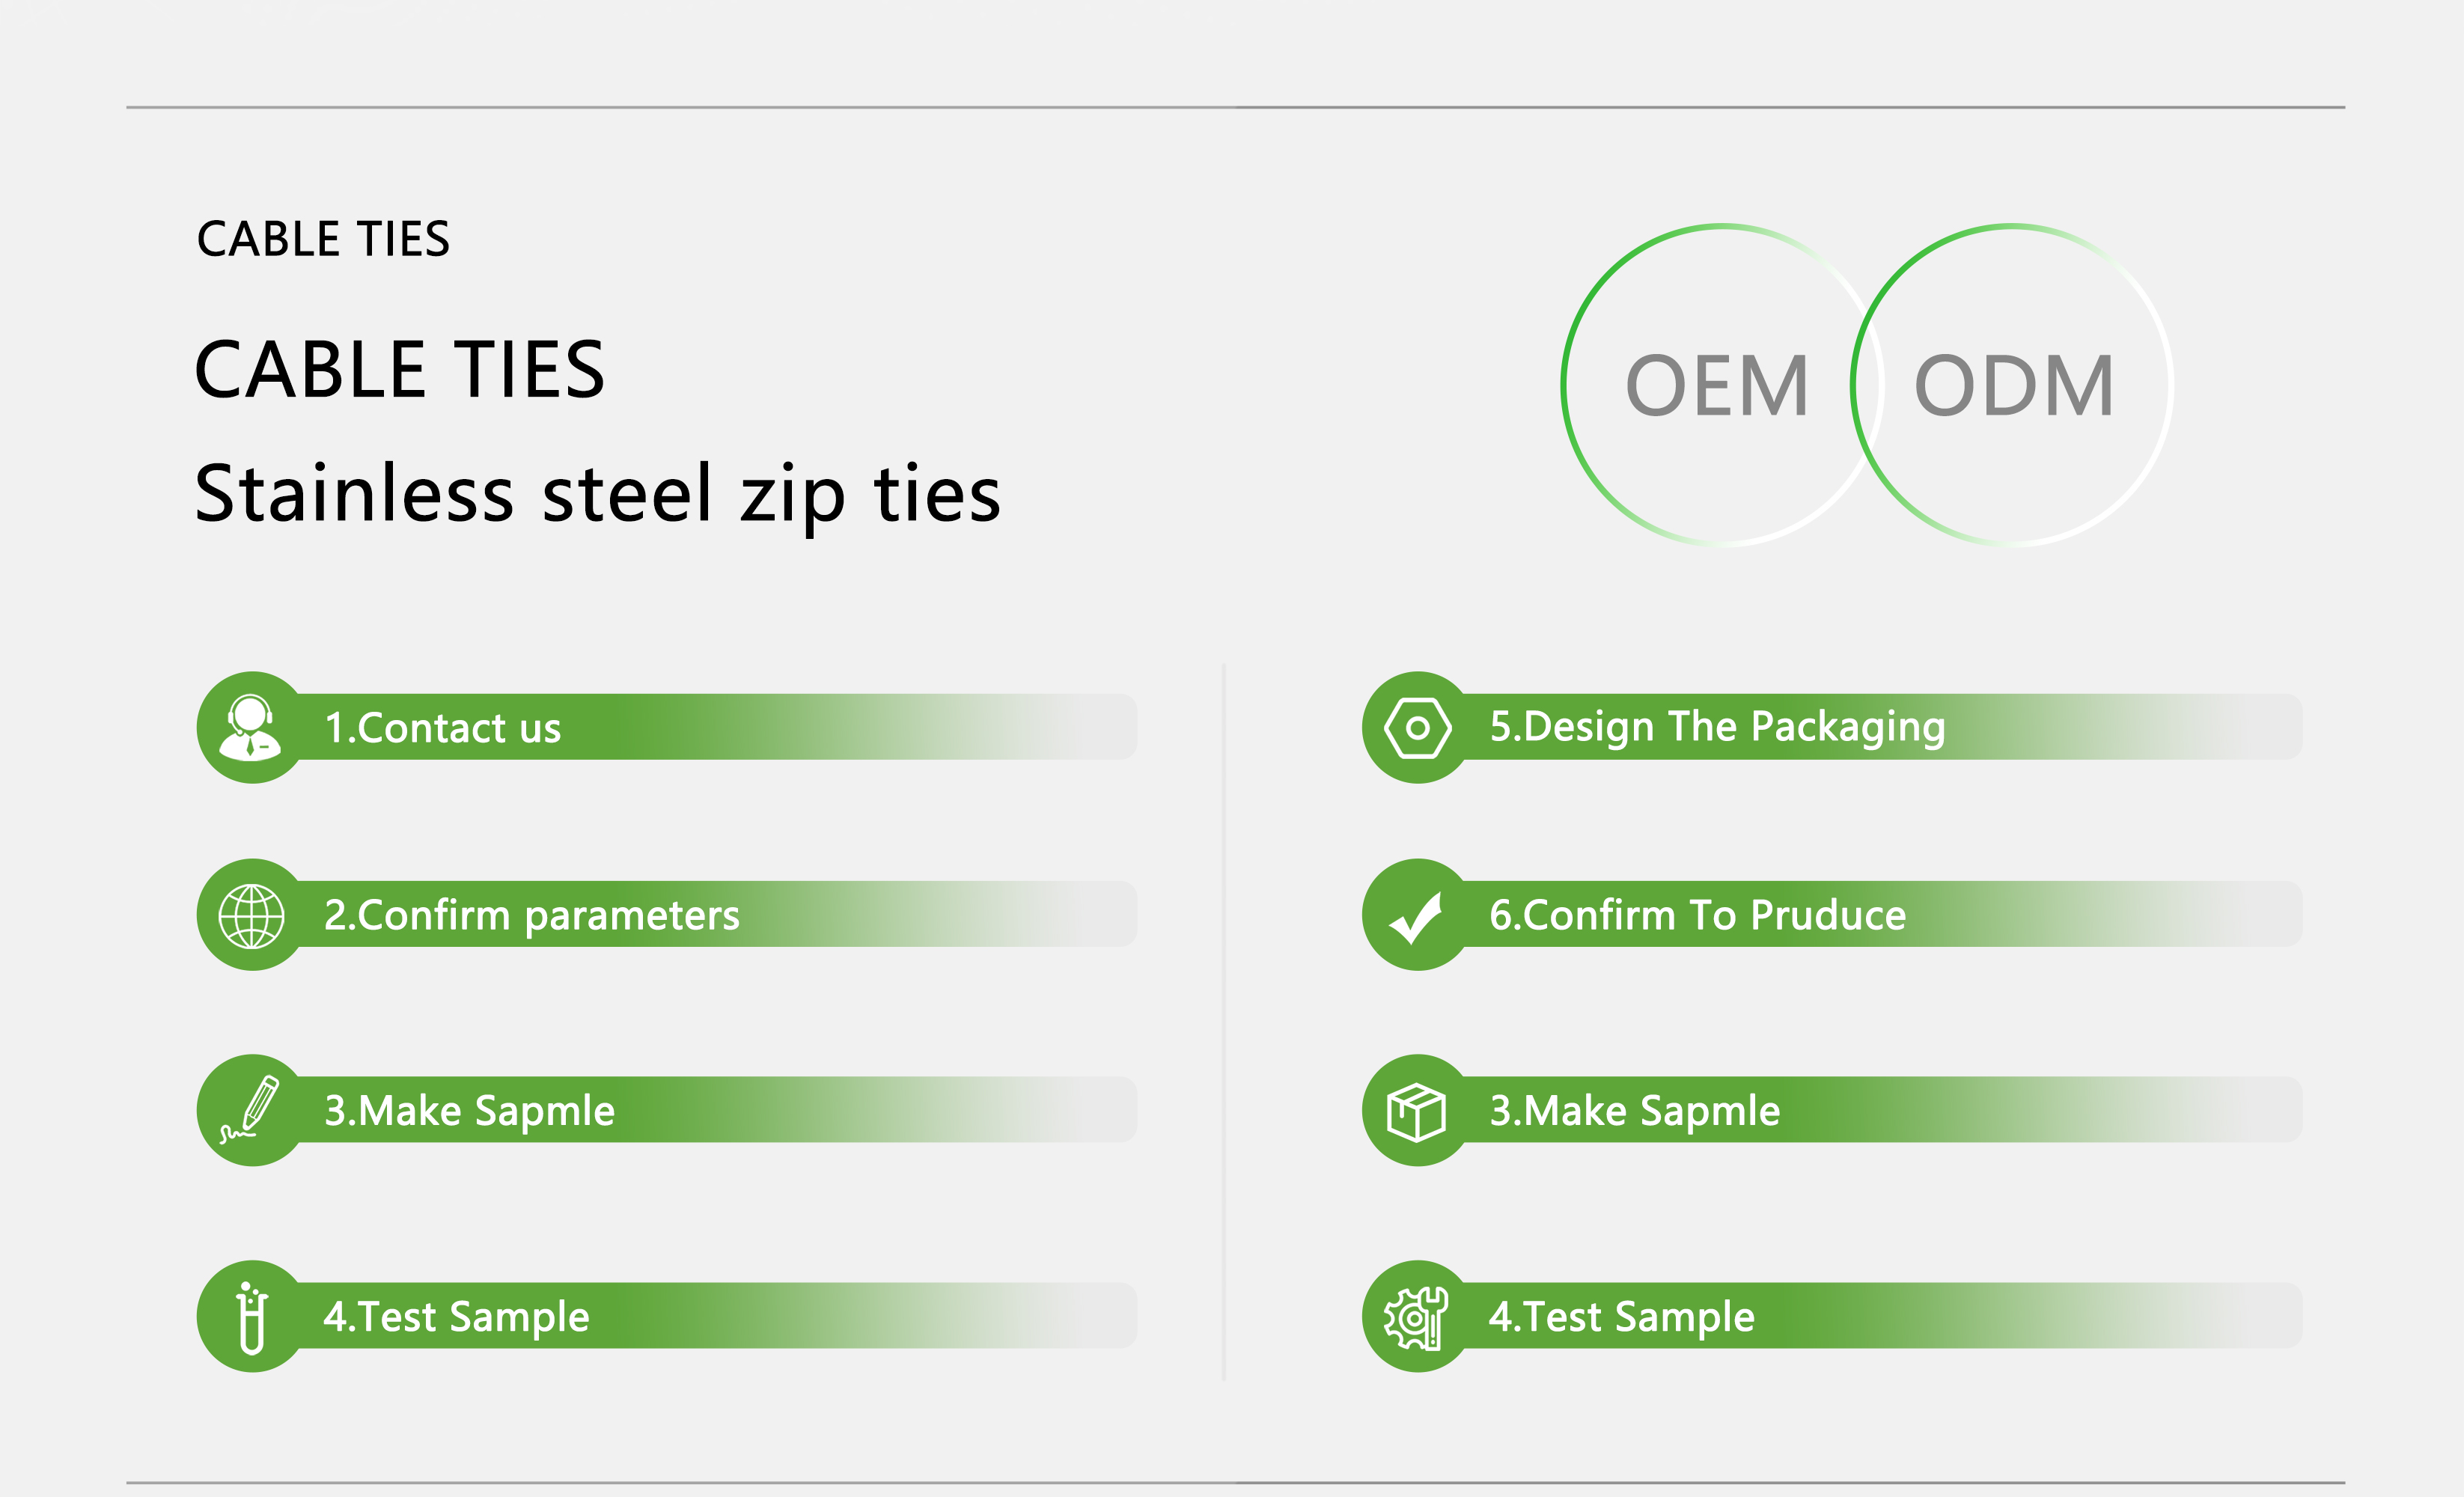Click the OEM circle

(1721, 385)
